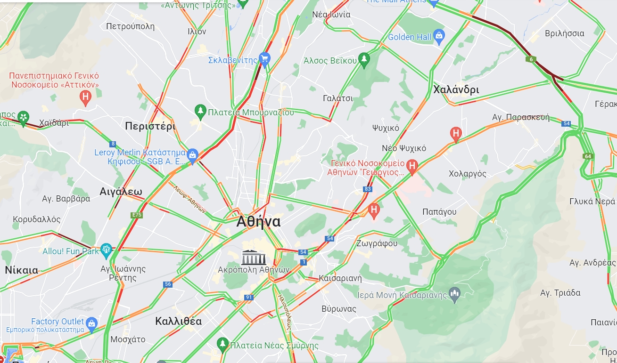This screenshot has width=617, height=363.
Task: Select the Αττικόν hospital H marker
Action: pos(85,98)
